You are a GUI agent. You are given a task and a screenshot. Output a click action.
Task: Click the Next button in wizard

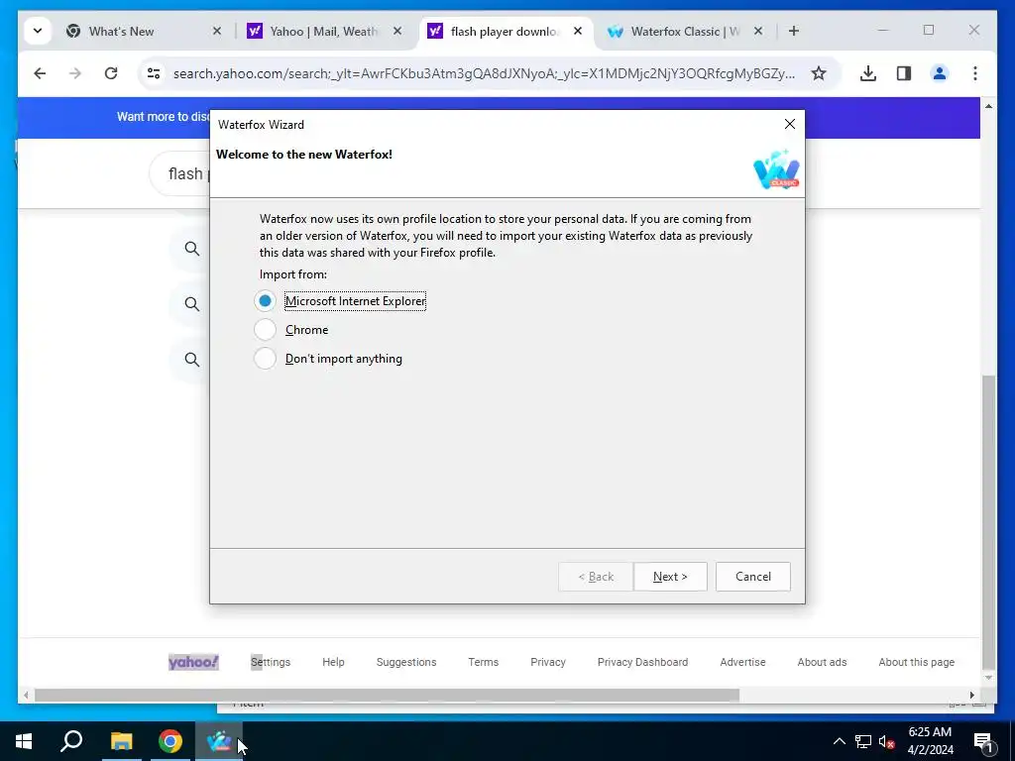click(670, 576)
